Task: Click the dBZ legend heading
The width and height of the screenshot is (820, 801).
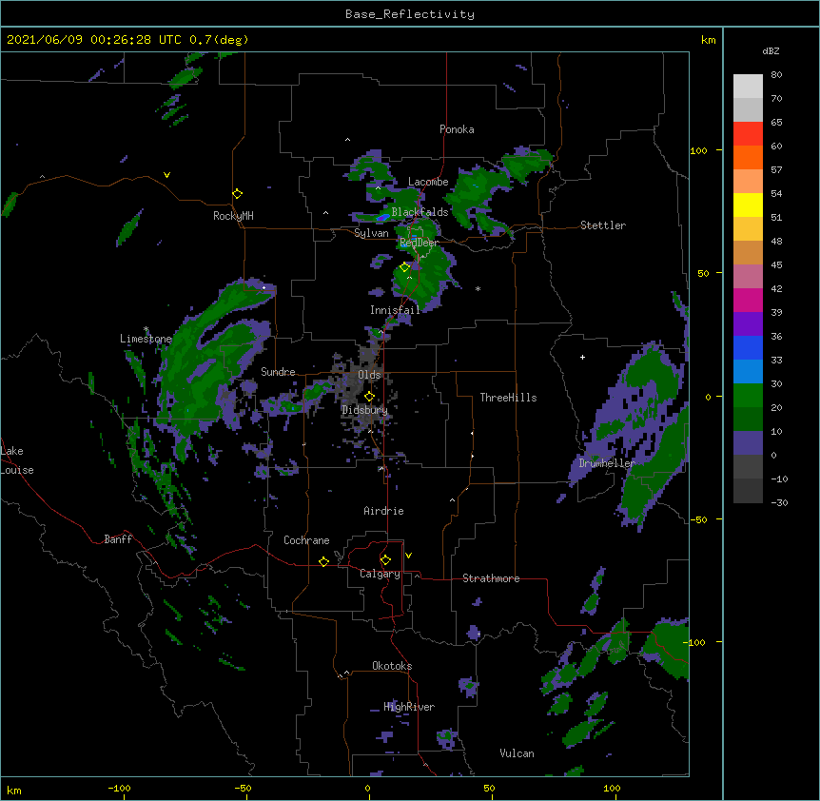Action: coord(771,50)
